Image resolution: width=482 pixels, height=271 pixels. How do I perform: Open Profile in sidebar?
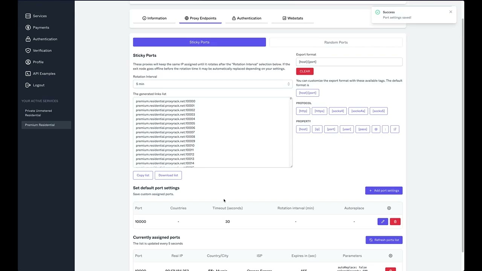(35, 62)
